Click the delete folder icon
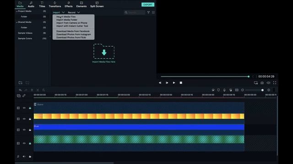 click(27, 82)
